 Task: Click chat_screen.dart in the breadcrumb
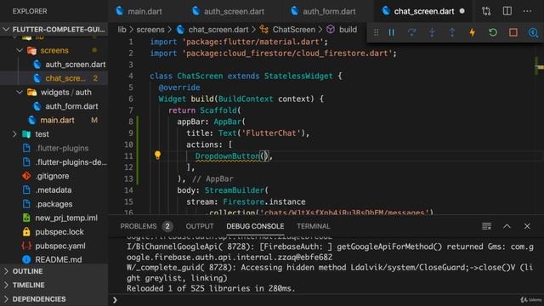tap(218, 30)
